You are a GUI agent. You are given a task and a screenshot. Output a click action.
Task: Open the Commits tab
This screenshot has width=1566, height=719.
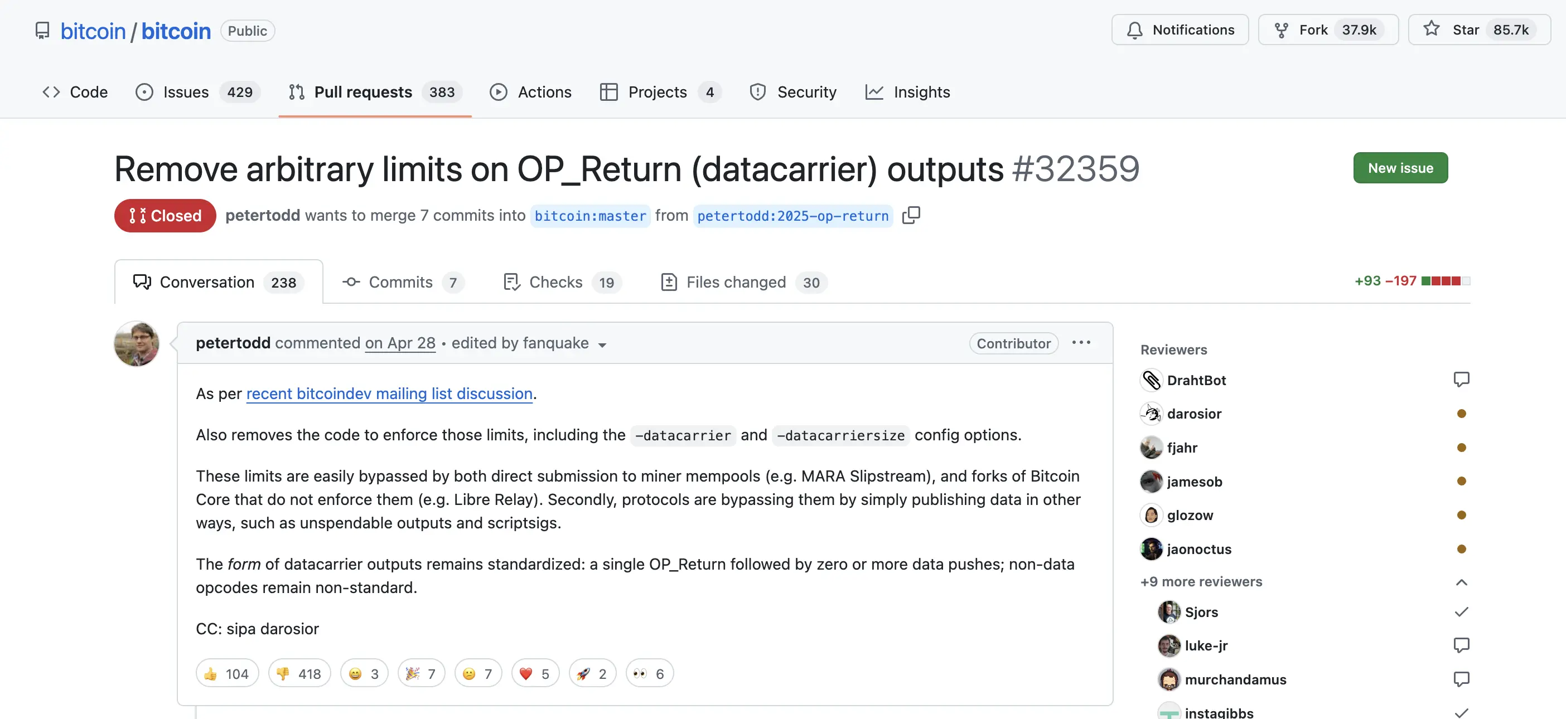point(402,282)
